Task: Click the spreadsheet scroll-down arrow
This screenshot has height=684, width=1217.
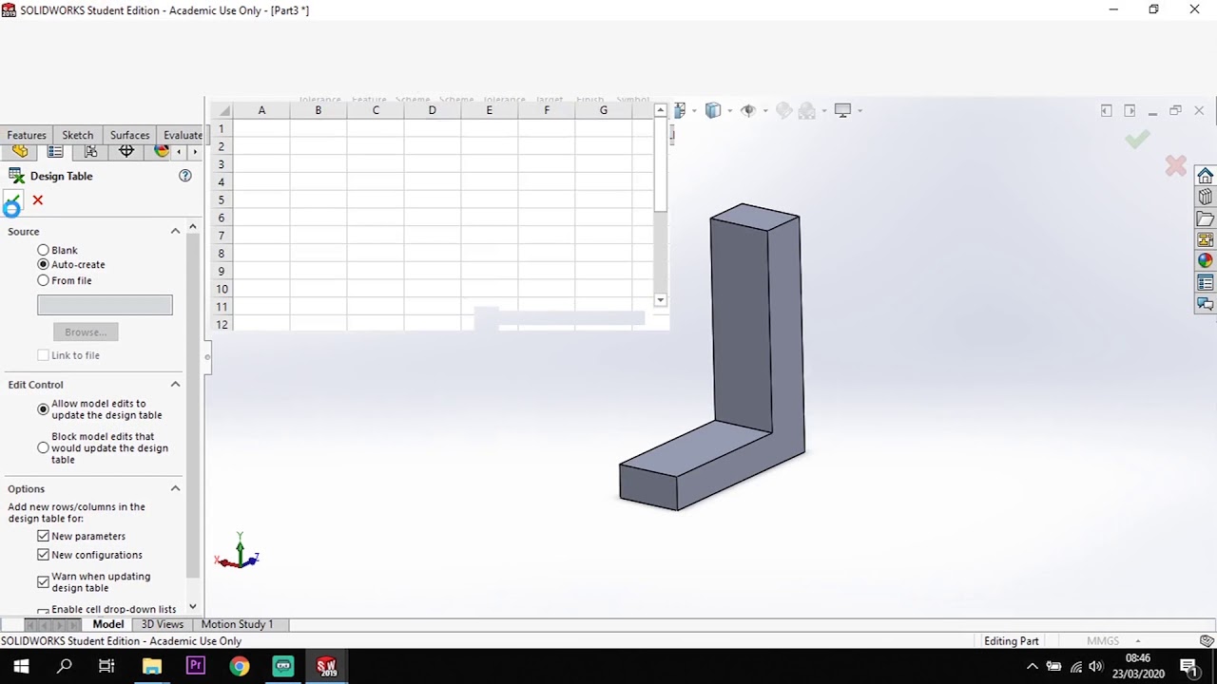Action: click(x=660, y=300)
